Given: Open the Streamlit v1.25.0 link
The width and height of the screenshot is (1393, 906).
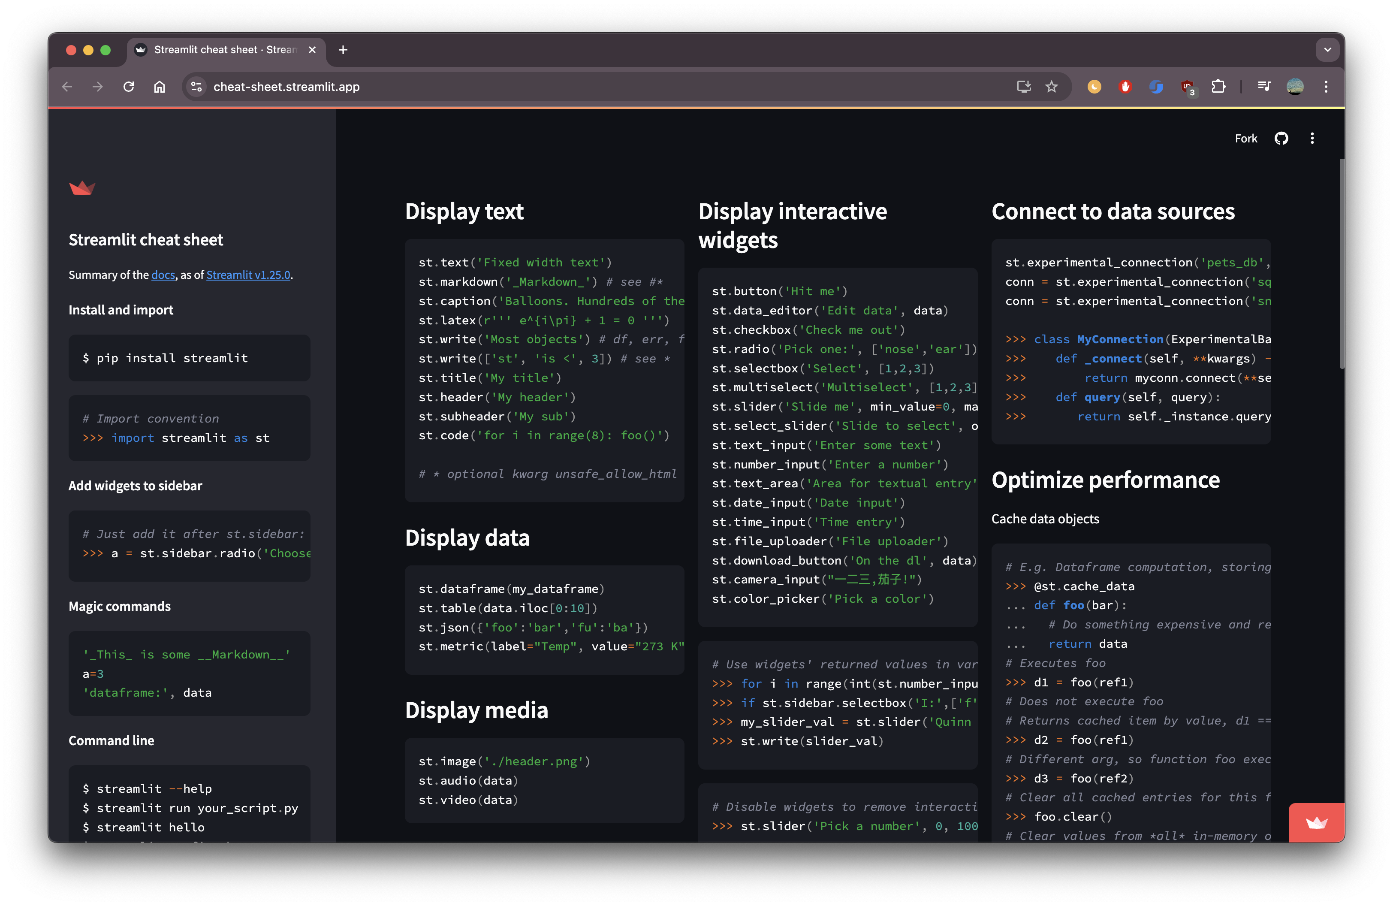Looking at the screenshot, I should [248, 275].
